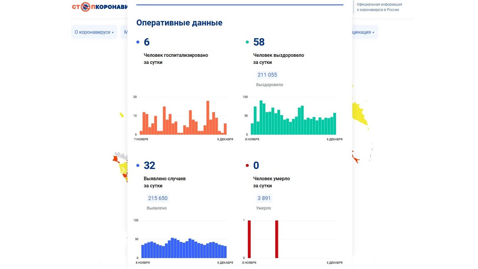
Task: Click the last bar in hospitalization chart
Action: 225,129
